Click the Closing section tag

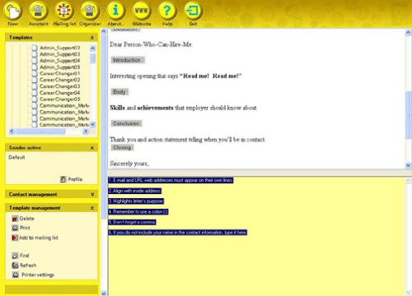[122, 147]
